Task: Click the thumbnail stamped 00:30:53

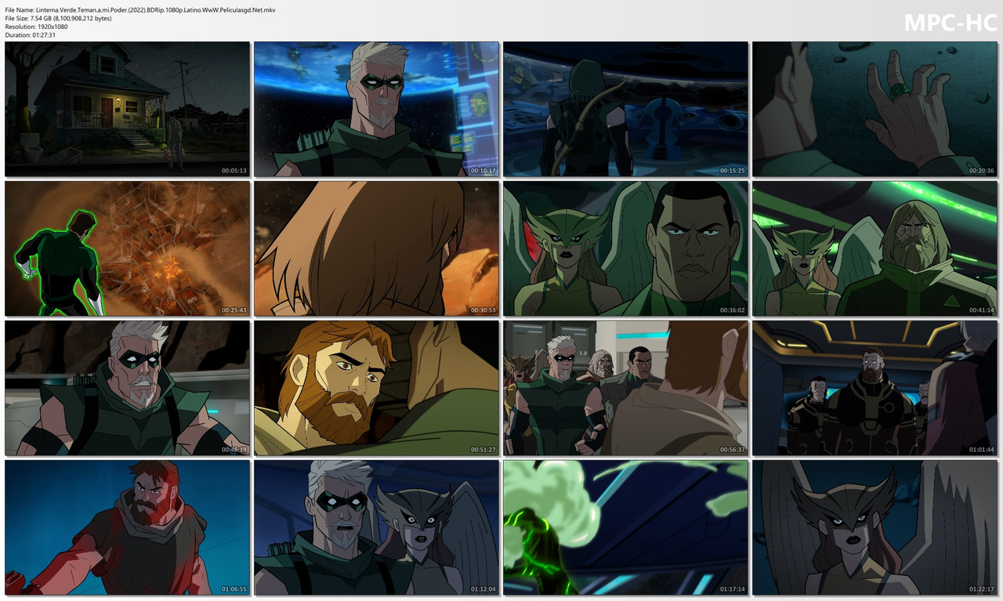Action: coord(376,248)
